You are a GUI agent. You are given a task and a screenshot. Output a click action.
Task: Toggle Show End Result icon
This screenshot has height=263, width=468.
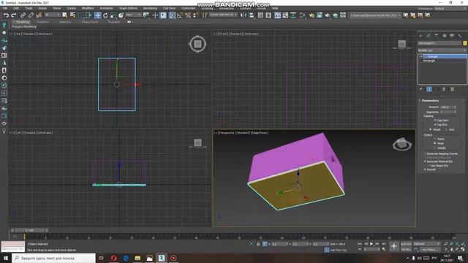coord(429,89)
